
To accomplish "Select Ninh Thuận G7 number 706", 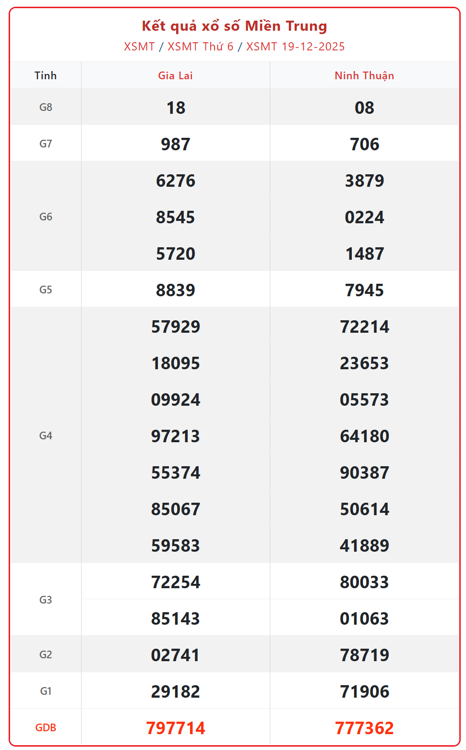I will point(364,144).
